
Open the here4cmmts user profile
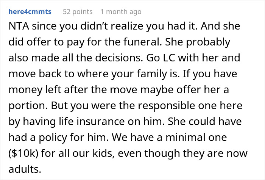point(30,12)
